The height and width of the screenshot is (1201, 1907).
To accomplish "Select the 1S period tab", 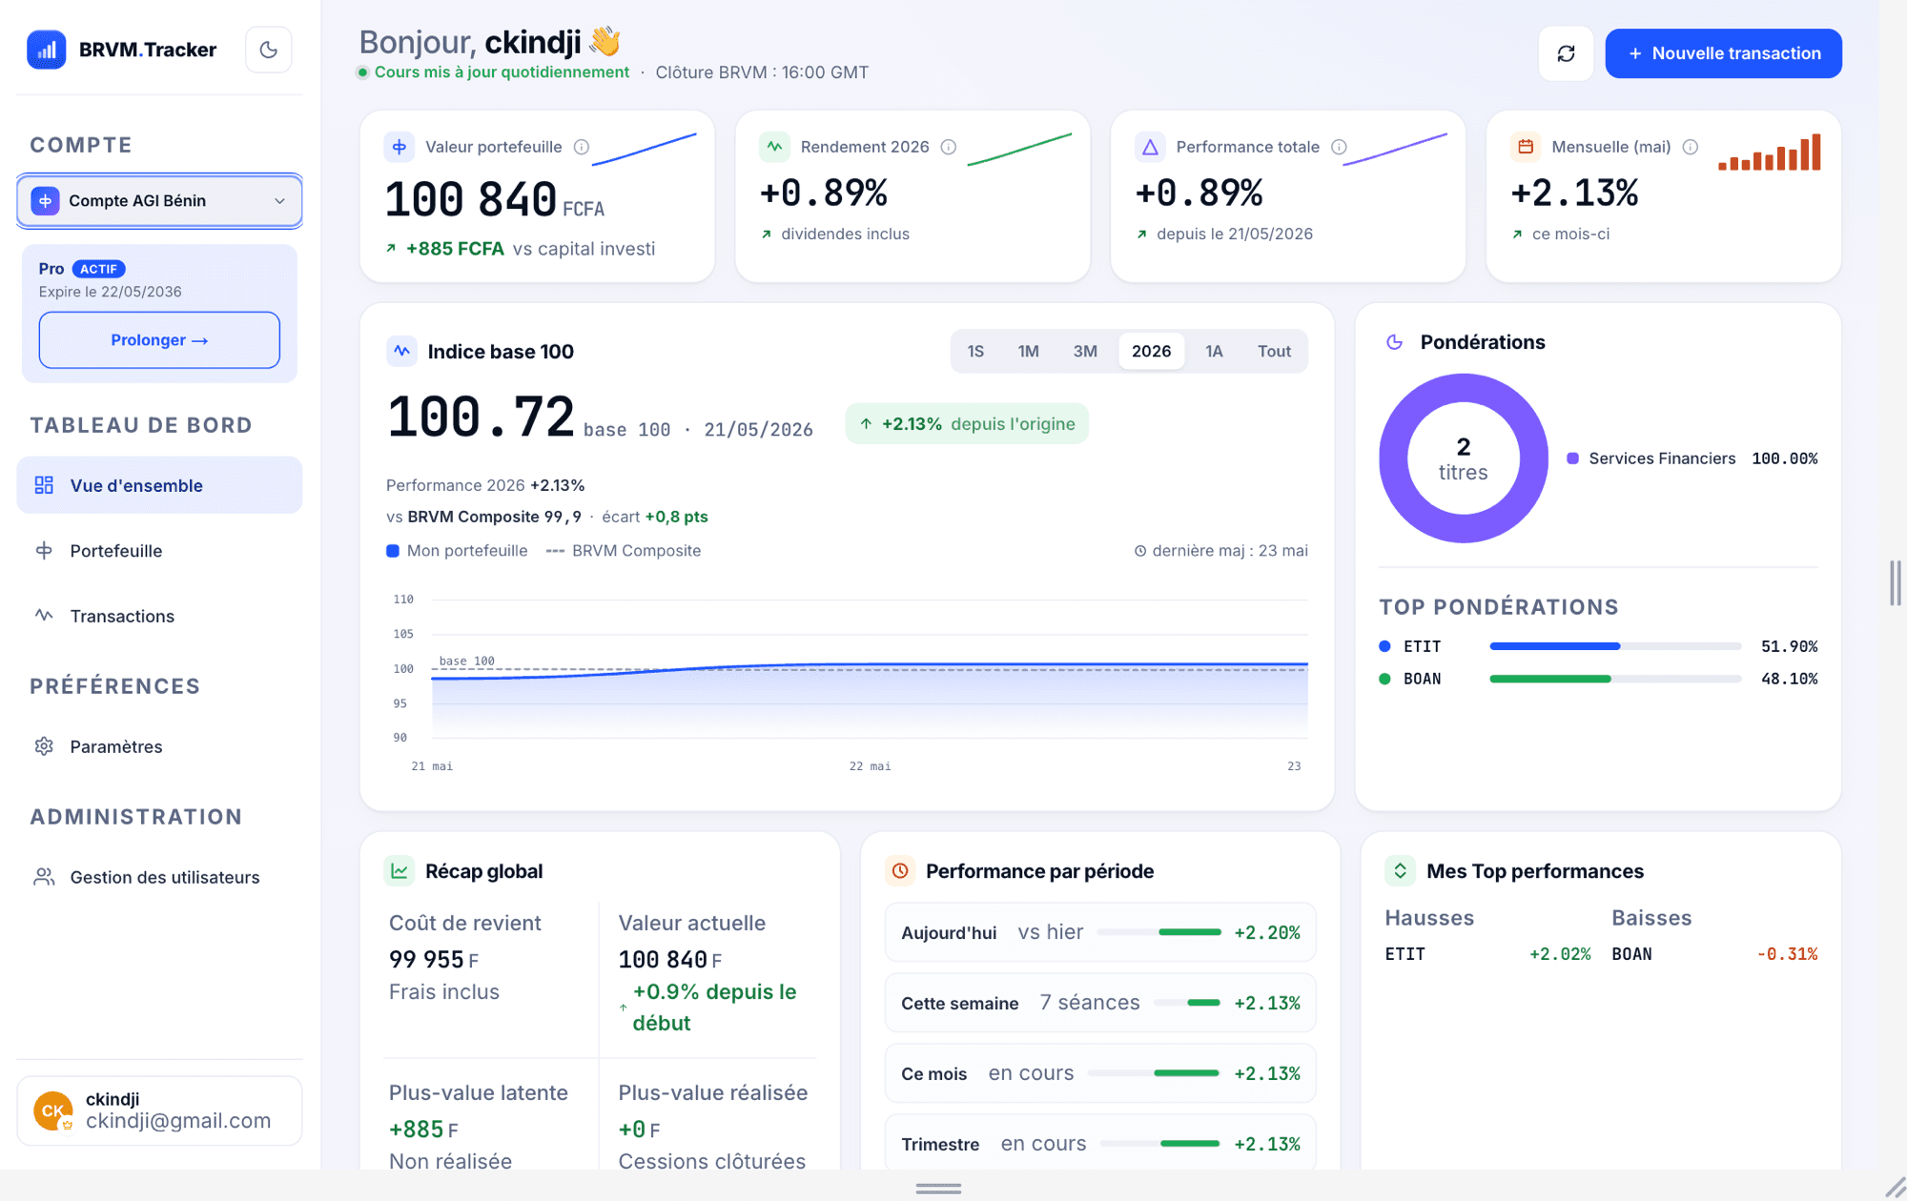I will 975,352.
